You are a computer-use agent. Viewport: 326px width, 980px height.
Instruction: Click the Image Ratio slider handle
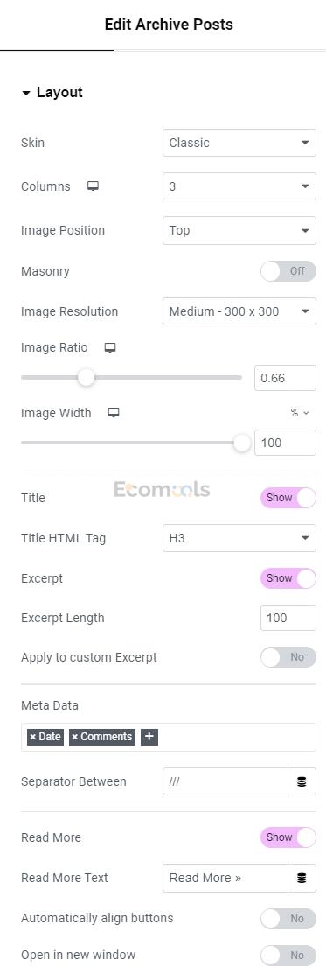[x=87, y=377]
